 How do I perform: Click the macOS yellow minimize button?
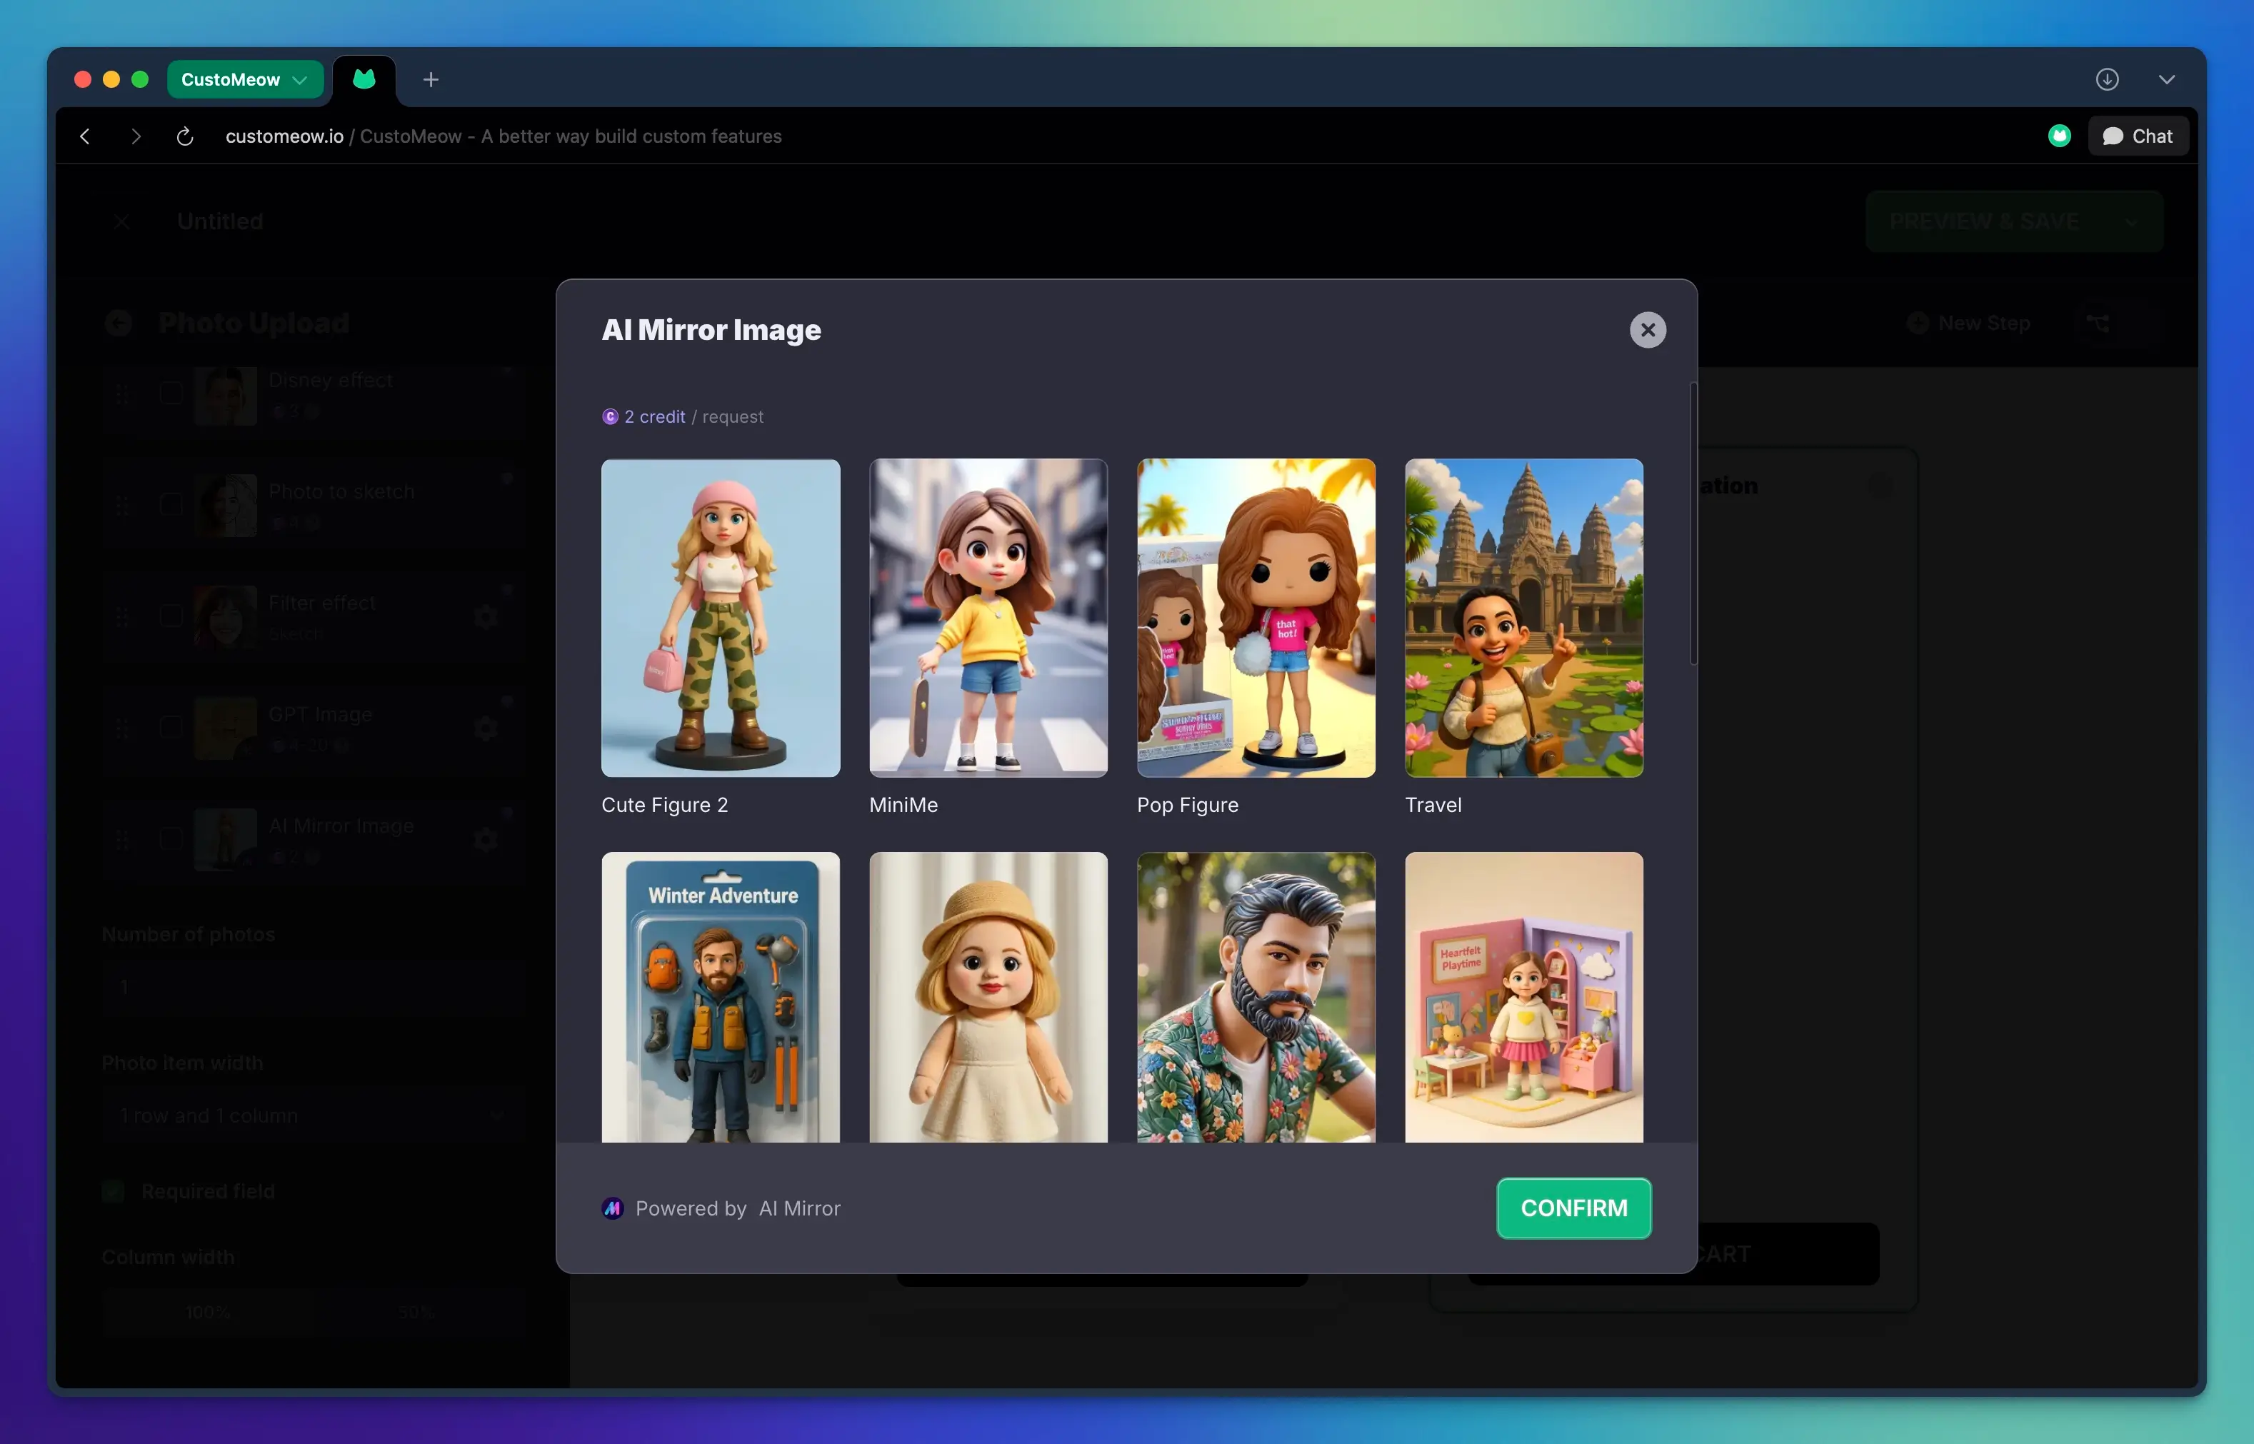click(111, 80)
